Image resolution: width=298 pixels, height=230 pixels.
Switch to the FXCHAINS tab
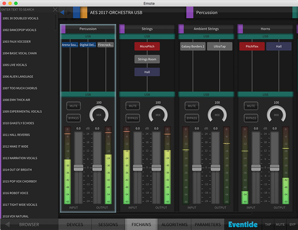141,224
